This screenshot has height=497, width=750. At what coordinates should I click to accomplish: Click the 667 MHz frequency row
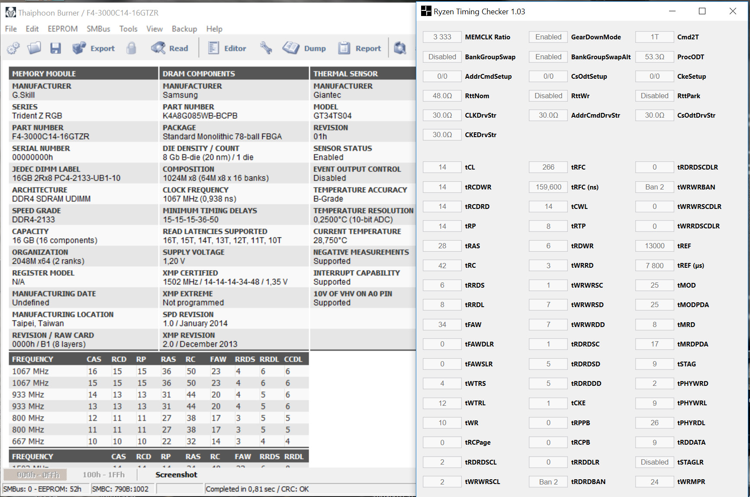click(x=159, y=442)
